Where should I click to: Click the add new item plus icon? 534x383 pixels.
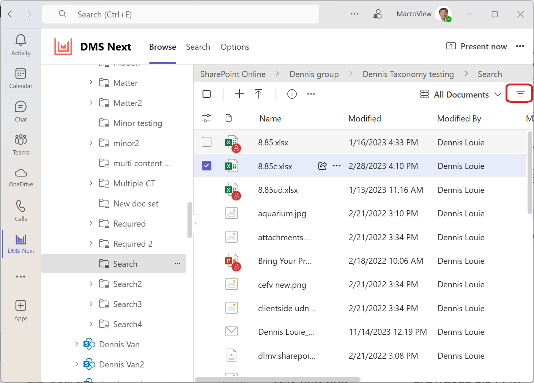click(x=239, y=94)
